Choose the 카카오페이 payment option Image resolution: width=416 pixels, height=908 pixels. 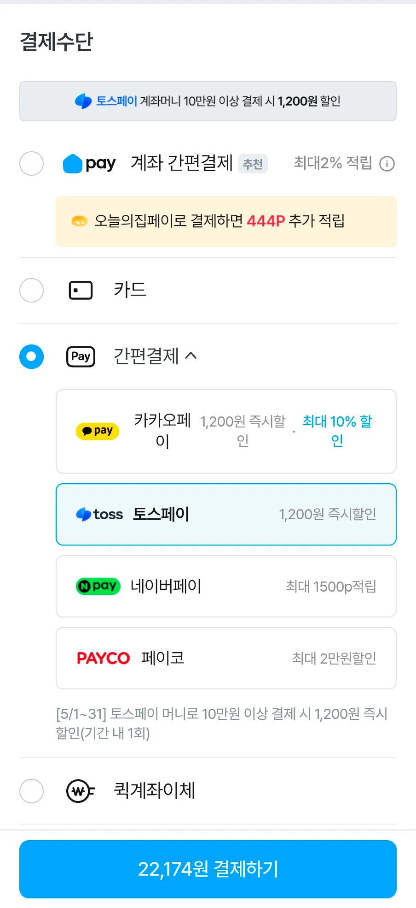pos(226,431)
